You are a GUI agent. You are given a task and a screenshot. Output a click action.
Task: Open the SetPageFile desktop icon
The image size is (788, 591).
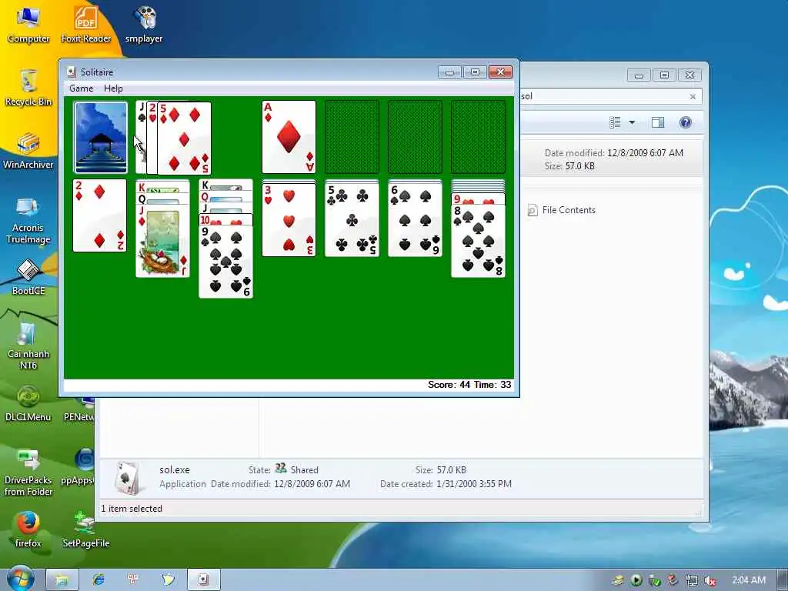86,529
